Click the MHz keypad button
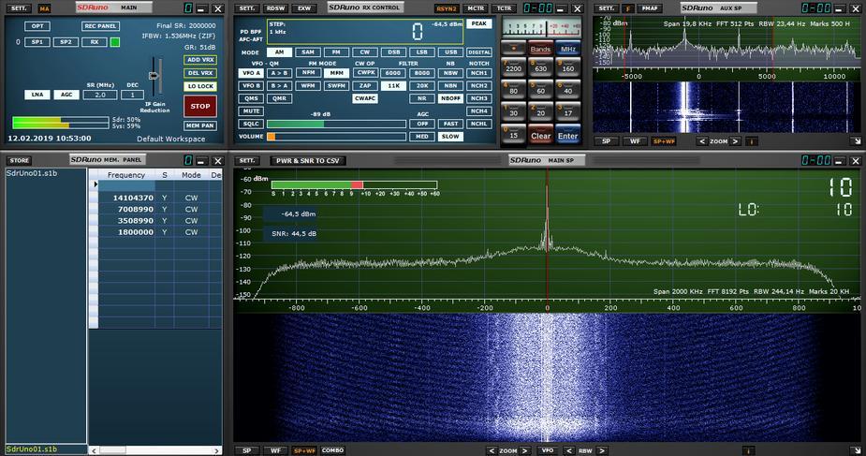This screenshot has height=456, width=866. (x=568, y=49)
